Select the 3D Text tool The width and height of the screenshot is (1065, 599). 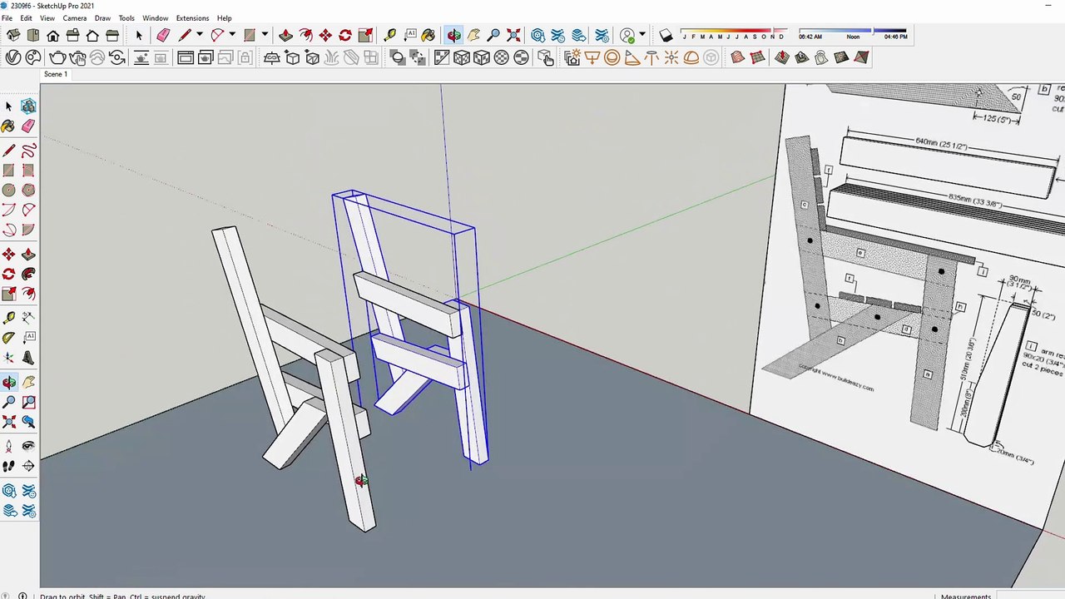[x=28, y=357]
